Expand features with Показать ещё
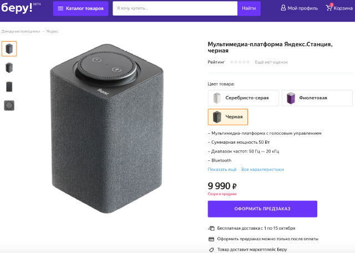The width and height of the screenshot is (355, 253). [222, 169]
